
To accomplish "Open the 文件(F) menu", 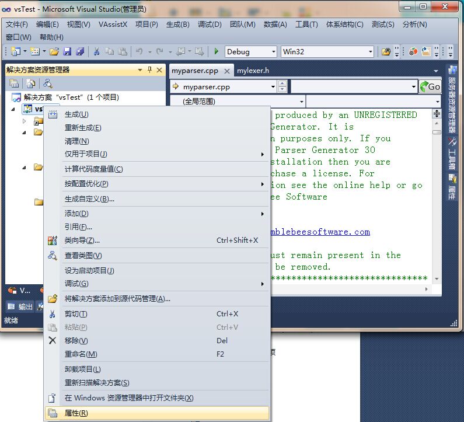I will [17, 25].
